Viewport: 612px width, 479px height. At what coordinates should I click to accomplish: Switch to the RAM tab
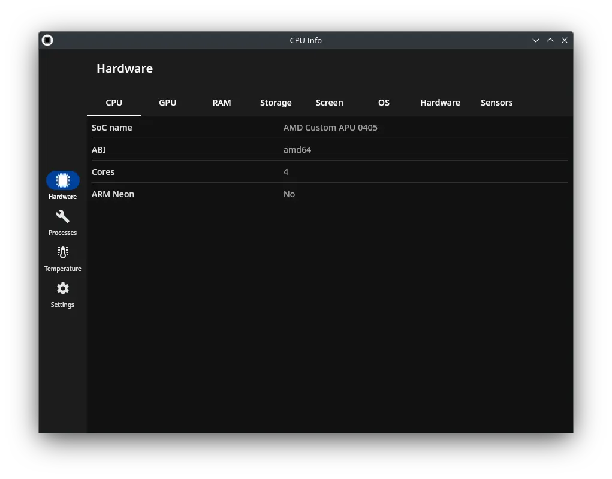click(222, 103)
